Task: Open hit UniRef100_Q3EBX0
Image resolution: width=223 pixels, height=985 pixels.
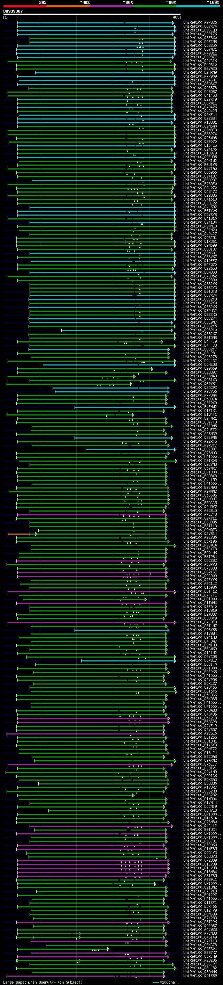Action: [200, 38]
